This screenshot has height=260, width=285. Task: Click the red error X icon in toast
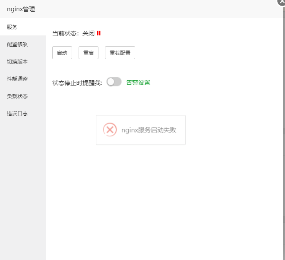110,130
